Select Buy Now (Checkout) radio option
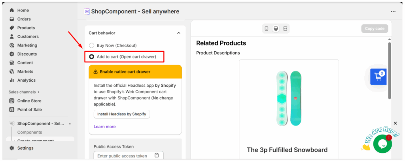The height and width of the screenshot is (161, 405). click(92, 45)
